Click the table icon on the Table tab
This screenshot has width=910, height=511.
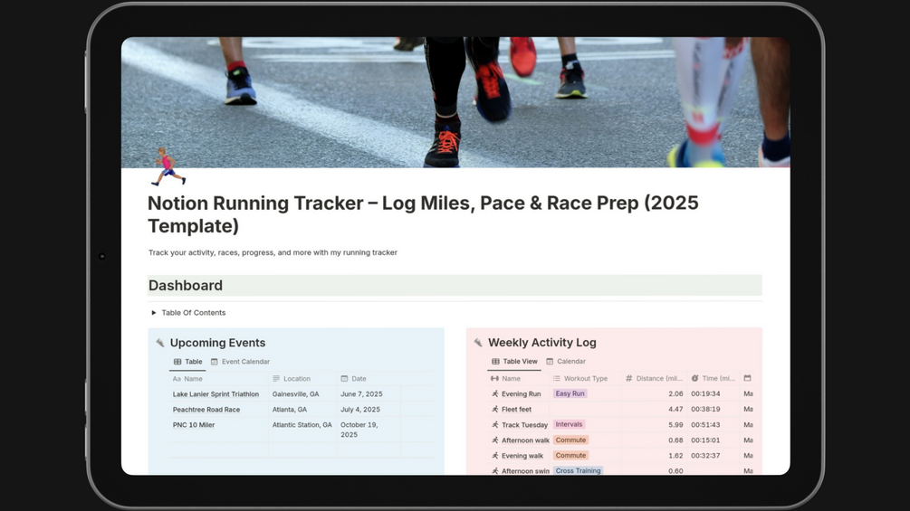177,362
